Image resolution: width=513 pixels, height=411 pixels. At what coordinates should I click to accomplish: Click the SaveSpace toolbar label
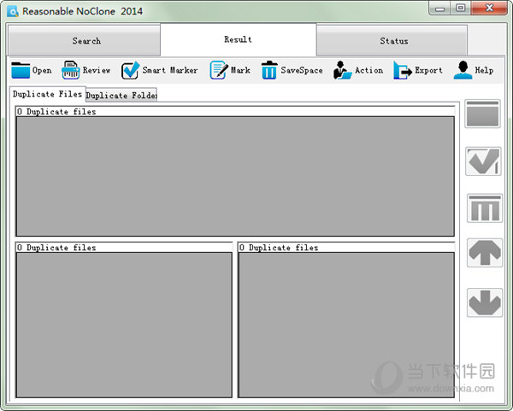pyautogui.click(x=302, y=70)
